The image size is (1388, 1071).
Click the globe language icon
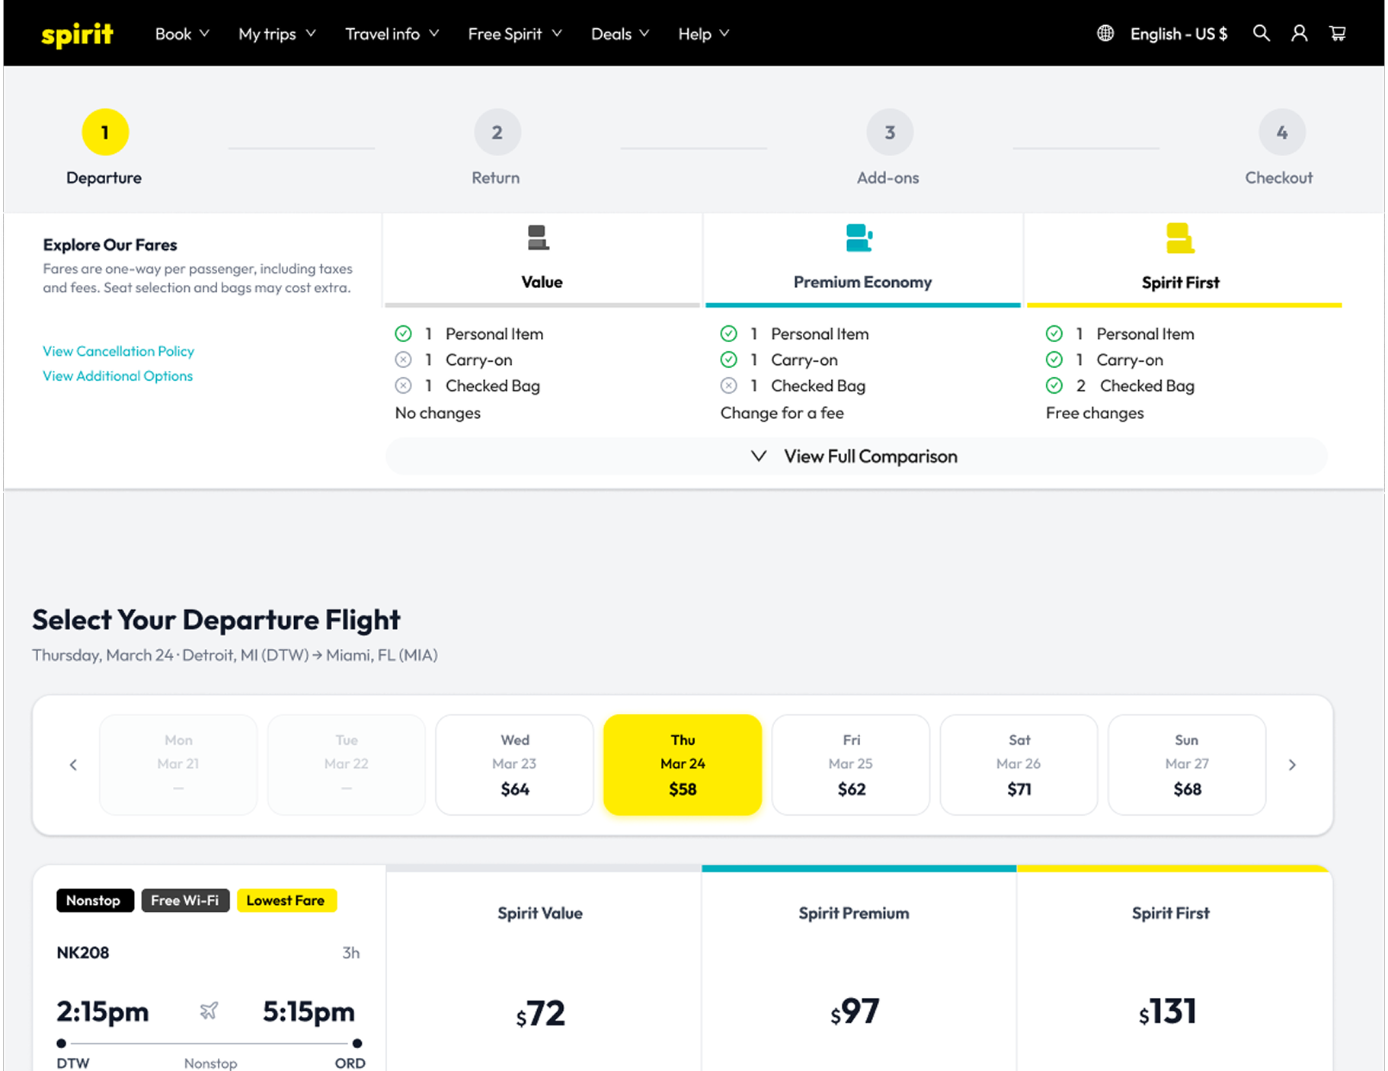click(x=1105, y=34)
